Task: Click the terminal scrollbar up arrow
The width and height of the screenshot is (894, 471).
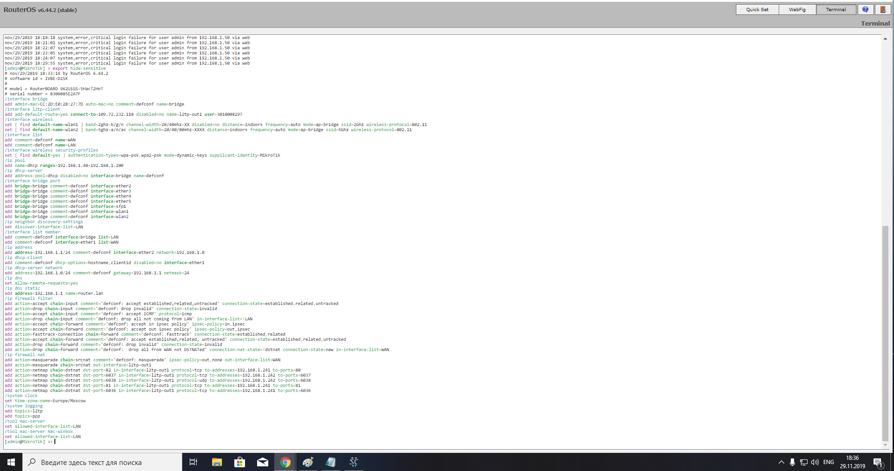Action: pyautogui.click(x=885, y=39)
